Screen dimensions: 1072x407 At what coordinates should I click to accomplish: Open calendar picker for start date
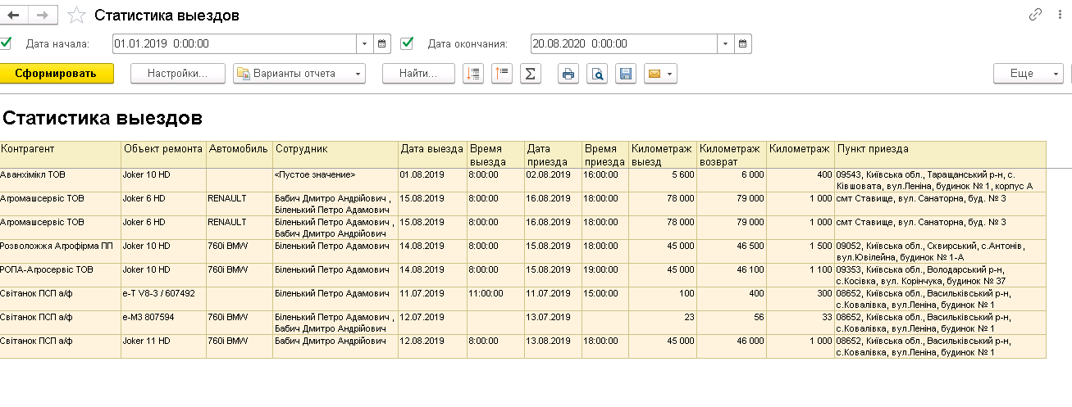tap(383, 43)
